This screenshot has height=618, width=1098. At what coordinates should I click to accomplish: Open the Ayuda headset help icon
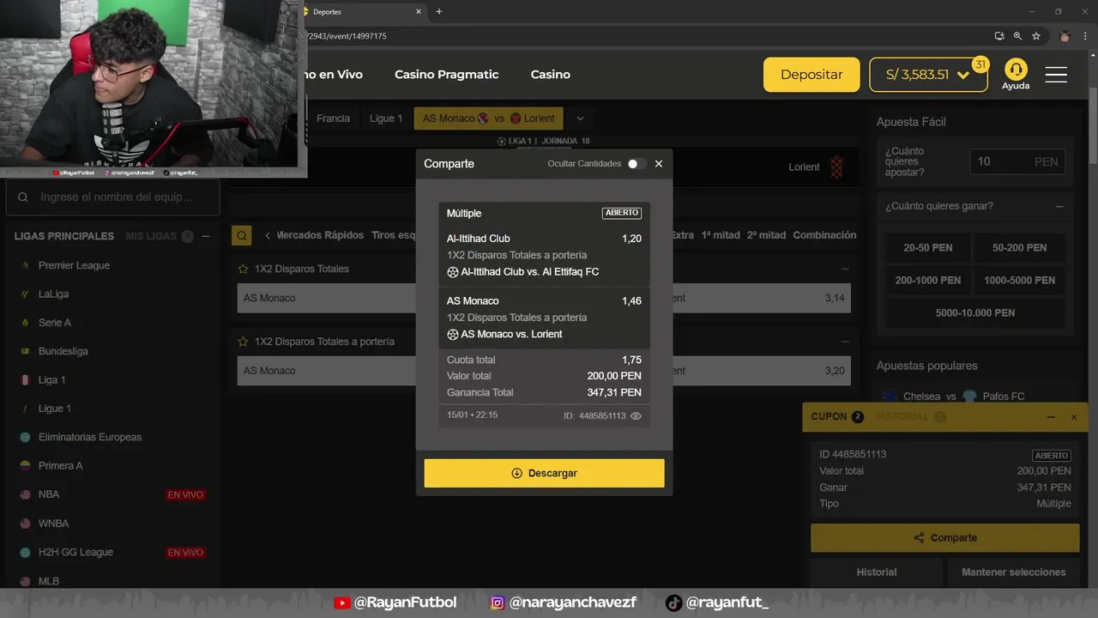tap(1016, 75)
